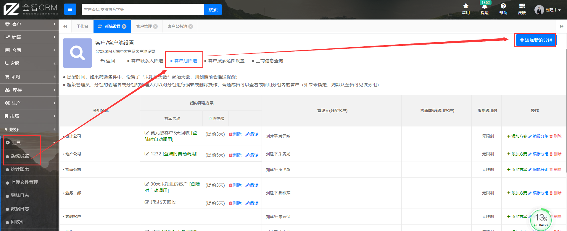The image size is (567, 231).
Task: Close the 客户管理 tab via its X
Action: point(155,27)
